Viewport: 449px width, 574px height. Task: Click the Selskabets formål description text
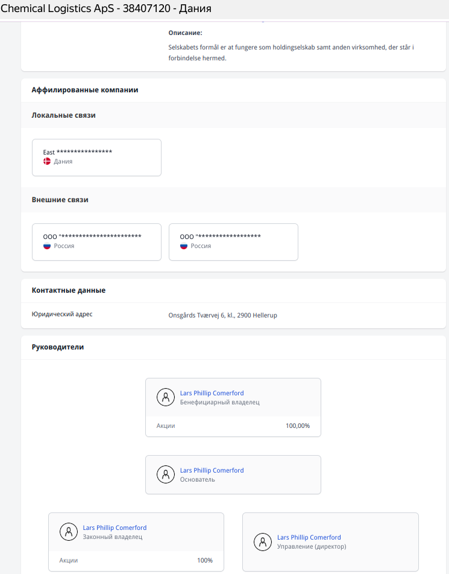point(291,53)
